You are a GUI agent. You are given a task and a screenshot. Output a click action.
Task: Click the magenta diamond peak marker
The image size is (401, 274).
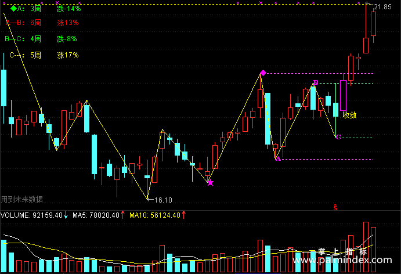263,73
